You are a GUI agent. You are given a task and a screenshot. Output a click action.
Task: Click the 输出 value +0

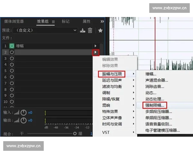point(30,120)
